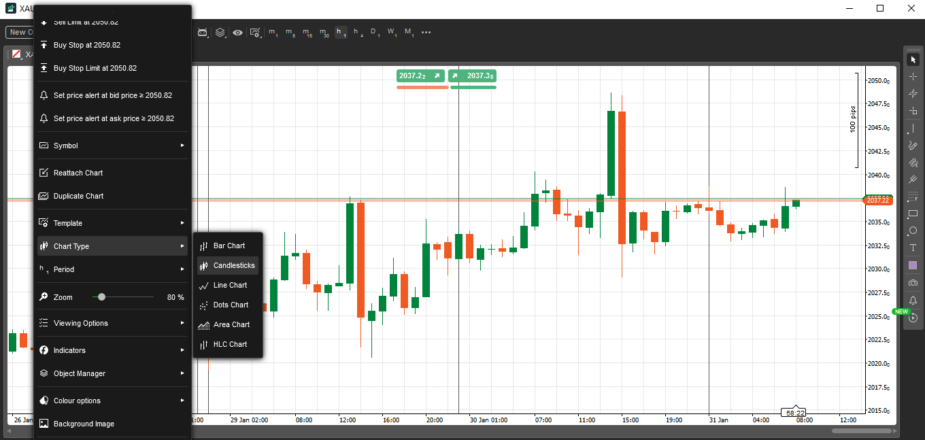The height and width of the screenshot is (440, 925).
Task: Open the cBot robot icon in toolbar
Action: pos(202,32)
